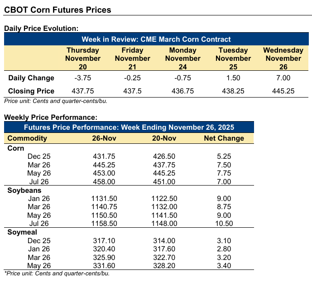
Task: Select the Closing Price row label
Action: pos(31,91)
